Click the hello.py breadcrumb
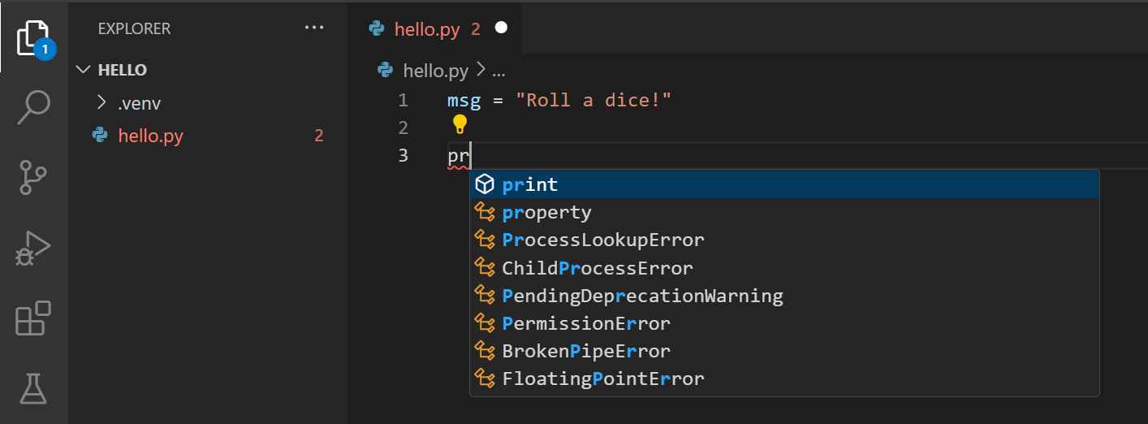This screenshot has height=424, width=1148. click(435, 71)
